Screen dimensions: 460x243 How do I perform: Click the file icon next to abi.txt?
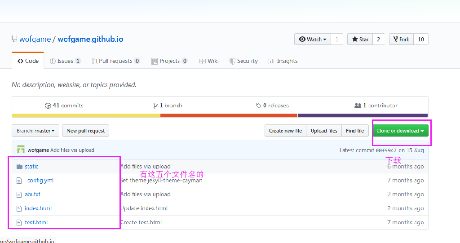19,194
